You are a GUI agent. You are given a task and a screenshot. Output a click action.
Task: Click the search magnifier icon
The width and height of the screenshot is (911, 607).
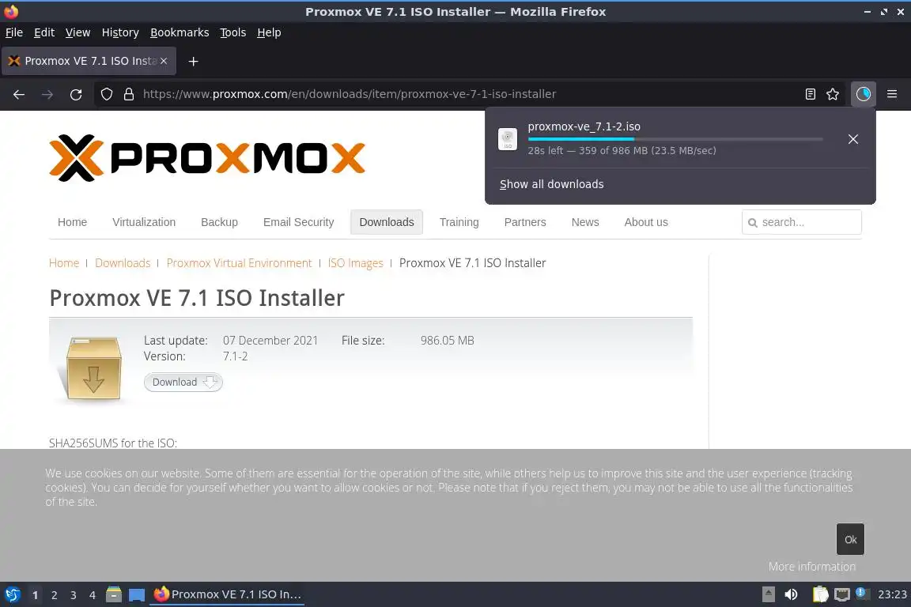(x=752, y=222)
